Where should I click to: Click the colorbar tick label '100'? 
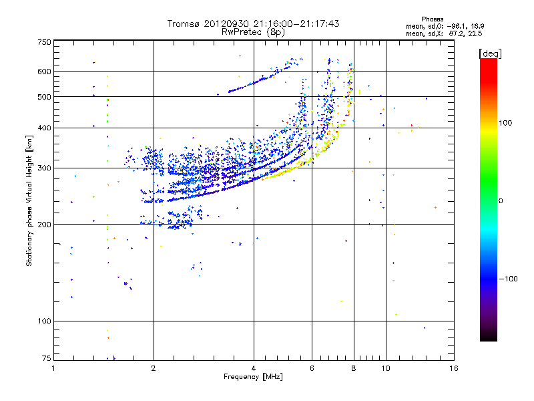point(505,123)
